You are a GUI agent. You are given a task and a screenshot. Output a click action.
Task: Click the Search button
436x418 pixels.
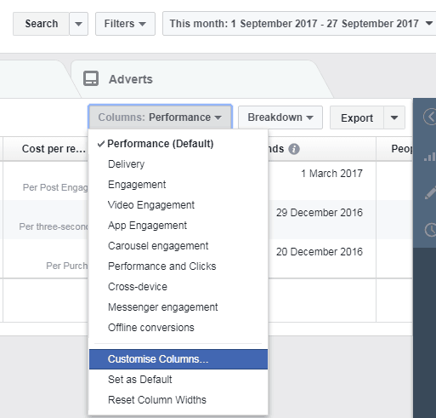tap(41, 24)
